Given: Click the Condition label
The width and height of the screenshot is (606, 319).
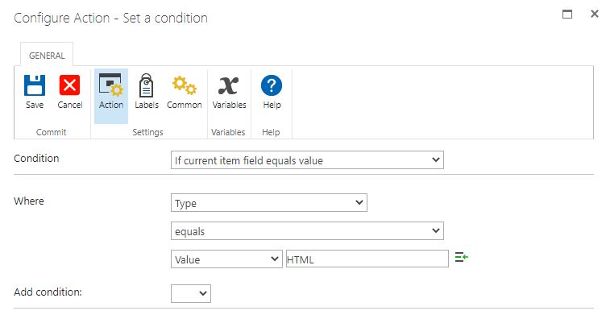Looking at the screenshot, I should click(36, 159).
